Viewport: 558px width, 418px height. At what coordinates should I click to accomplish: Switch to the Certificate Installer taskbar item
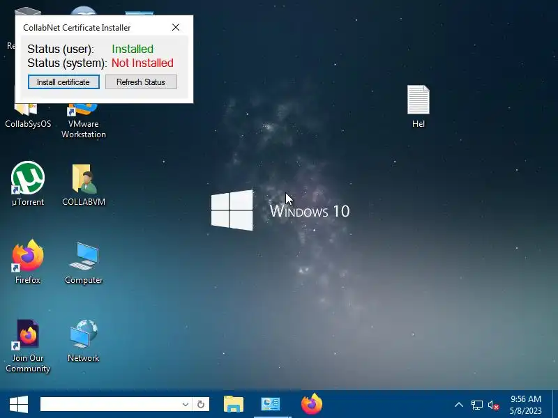(x=271, y=405)
